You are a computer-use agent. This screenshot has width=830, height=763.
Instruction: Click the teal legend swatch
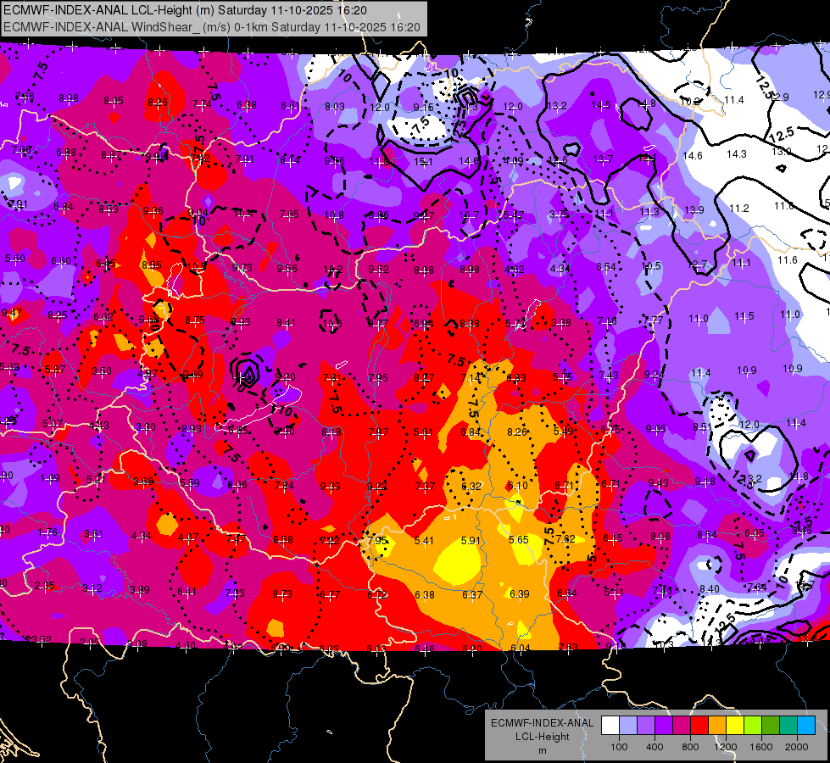point(788,725)
